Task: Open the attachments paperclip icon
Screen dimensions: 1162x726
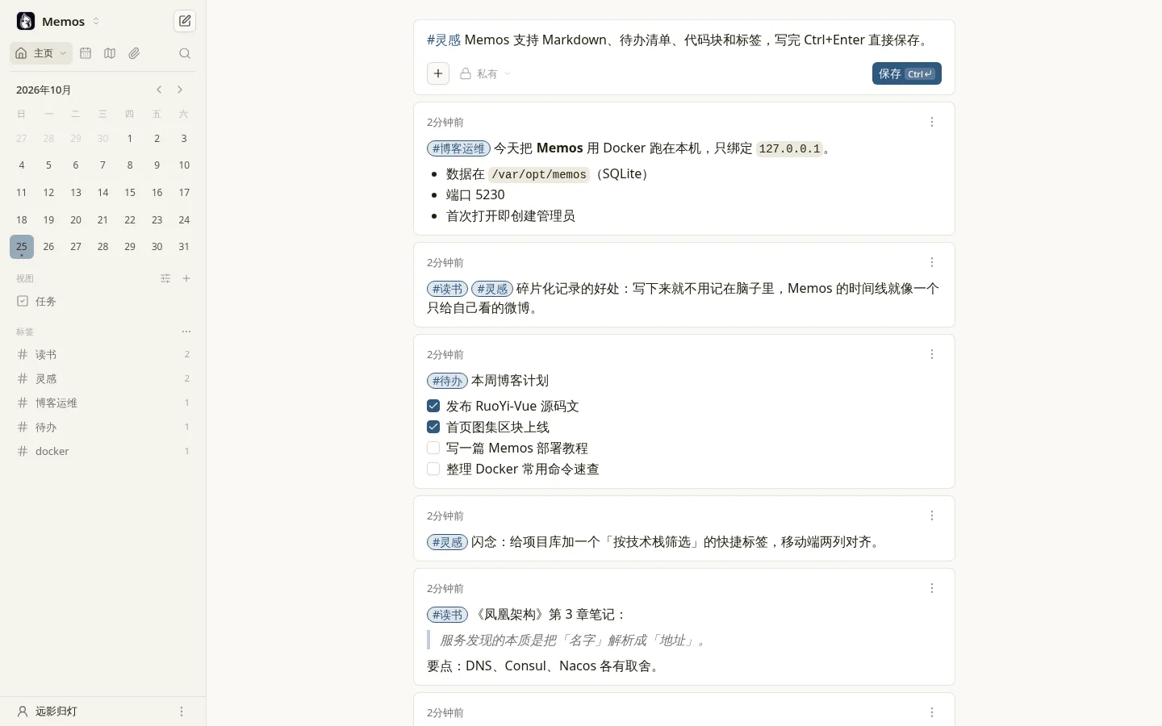Action: coord(134,53)
